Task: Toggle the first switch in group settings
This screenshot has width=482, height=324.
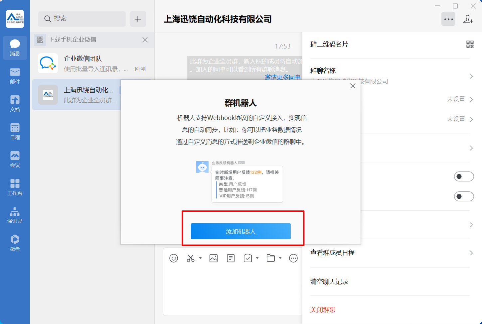Action: click(464, 176)
